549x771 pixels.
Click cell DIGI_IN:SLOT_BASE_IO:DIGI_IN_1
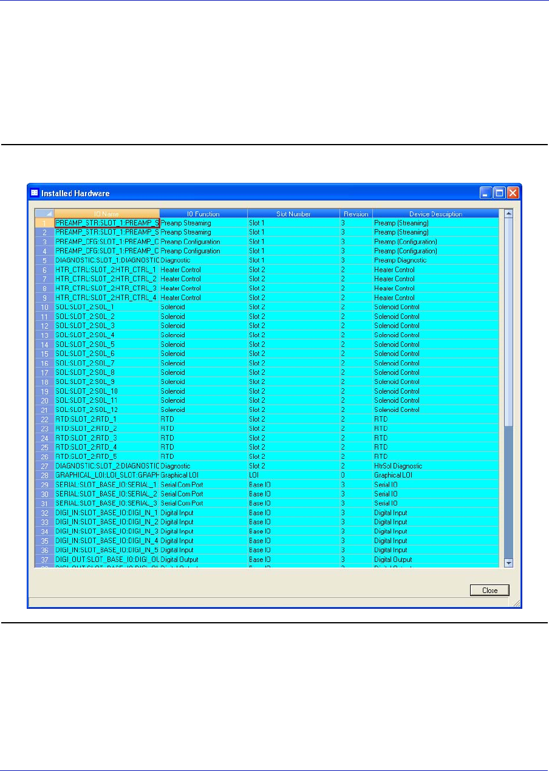tap(107, 513)
